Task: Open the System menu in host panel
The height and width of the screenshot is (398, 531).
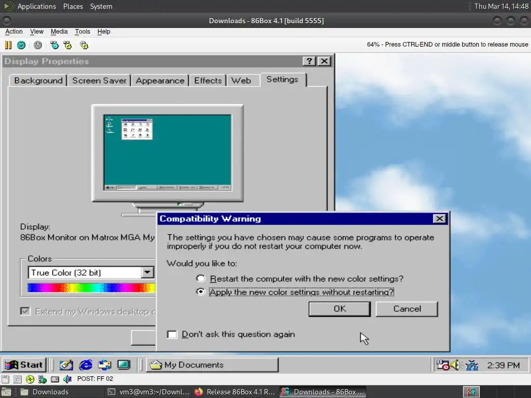Action: click(x=101, y=6)
